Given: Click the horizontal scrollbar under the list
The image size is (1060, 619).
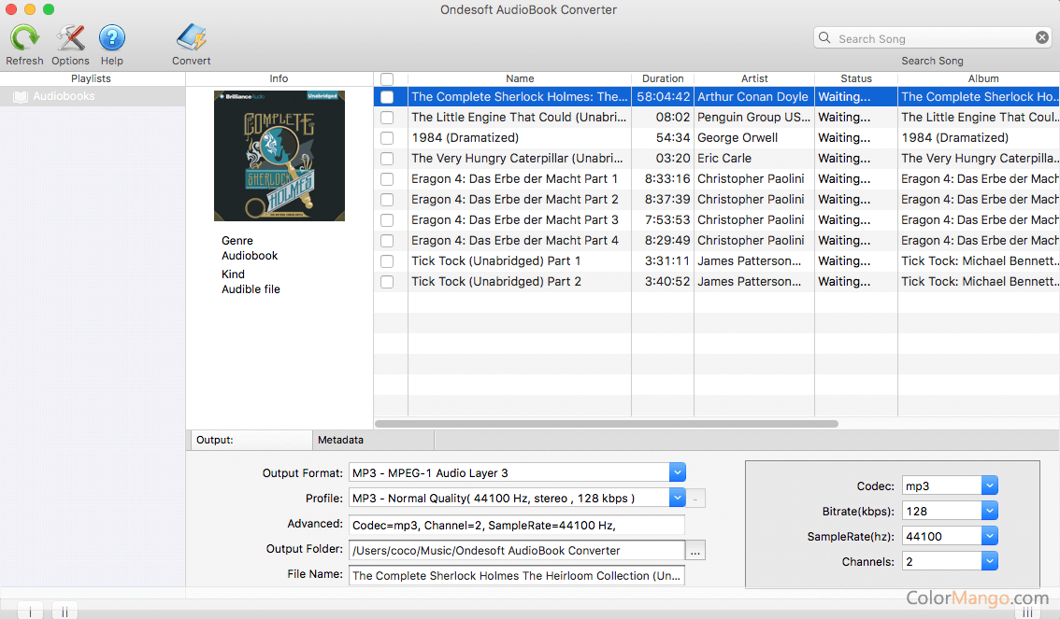Looking at the screenshot, I should pos(607,424).
